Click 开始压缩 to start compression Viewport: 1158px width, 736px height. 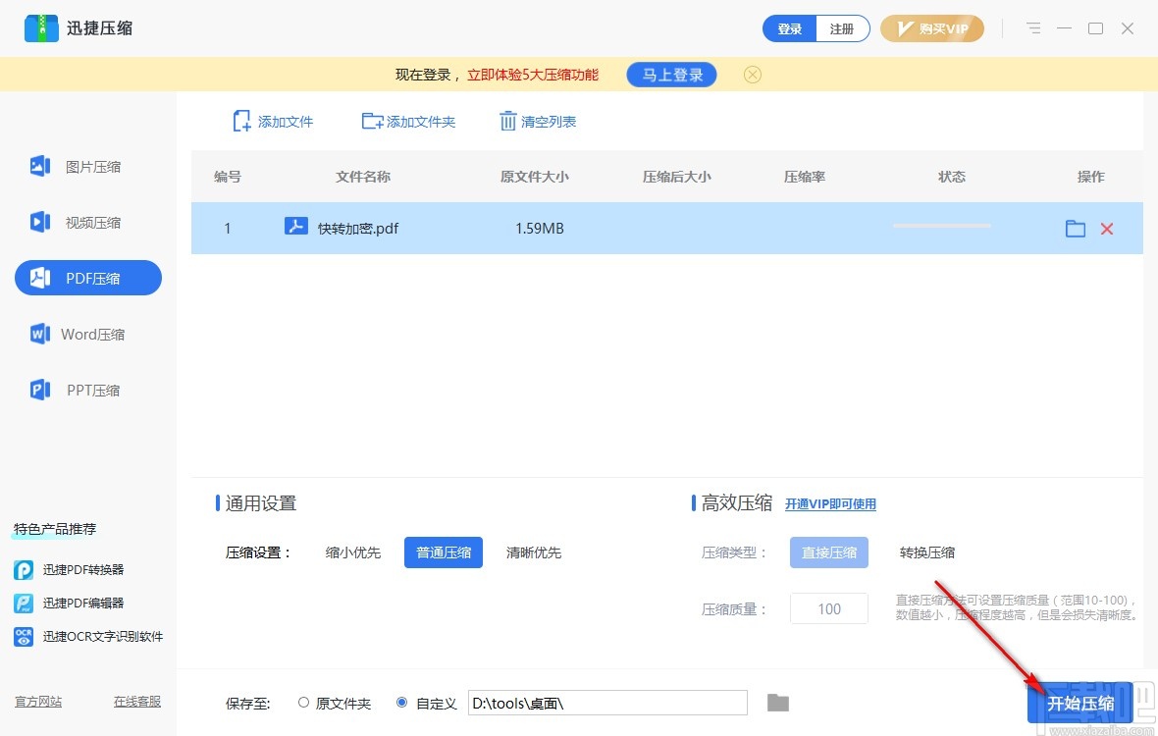[1079, 703]
